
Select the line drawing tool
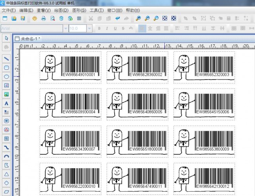6,59
